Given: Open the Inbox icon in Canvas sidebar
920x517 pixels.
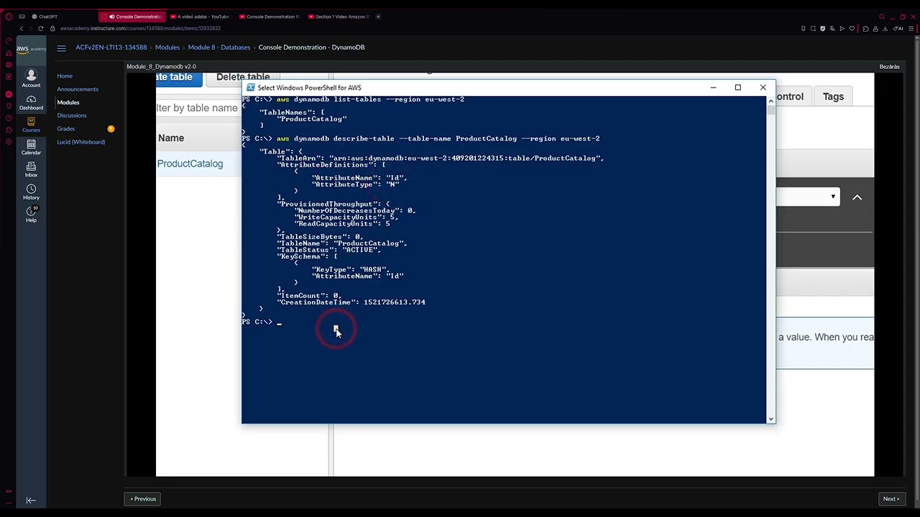Looking at the screenshot, I should (31, 169).
